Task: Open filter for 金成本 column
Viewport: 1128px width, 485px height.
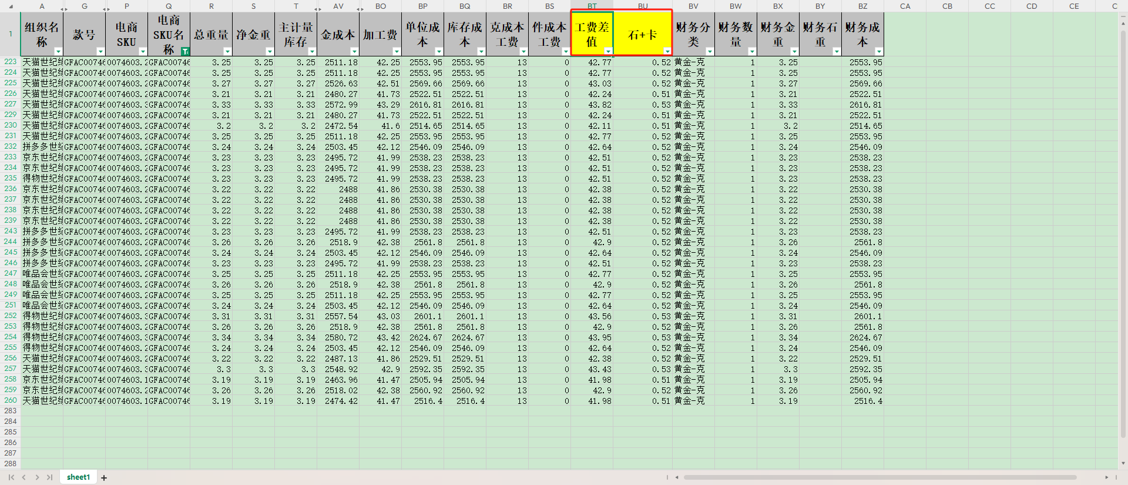Action: pyautogui.click(x=354, y=51)
